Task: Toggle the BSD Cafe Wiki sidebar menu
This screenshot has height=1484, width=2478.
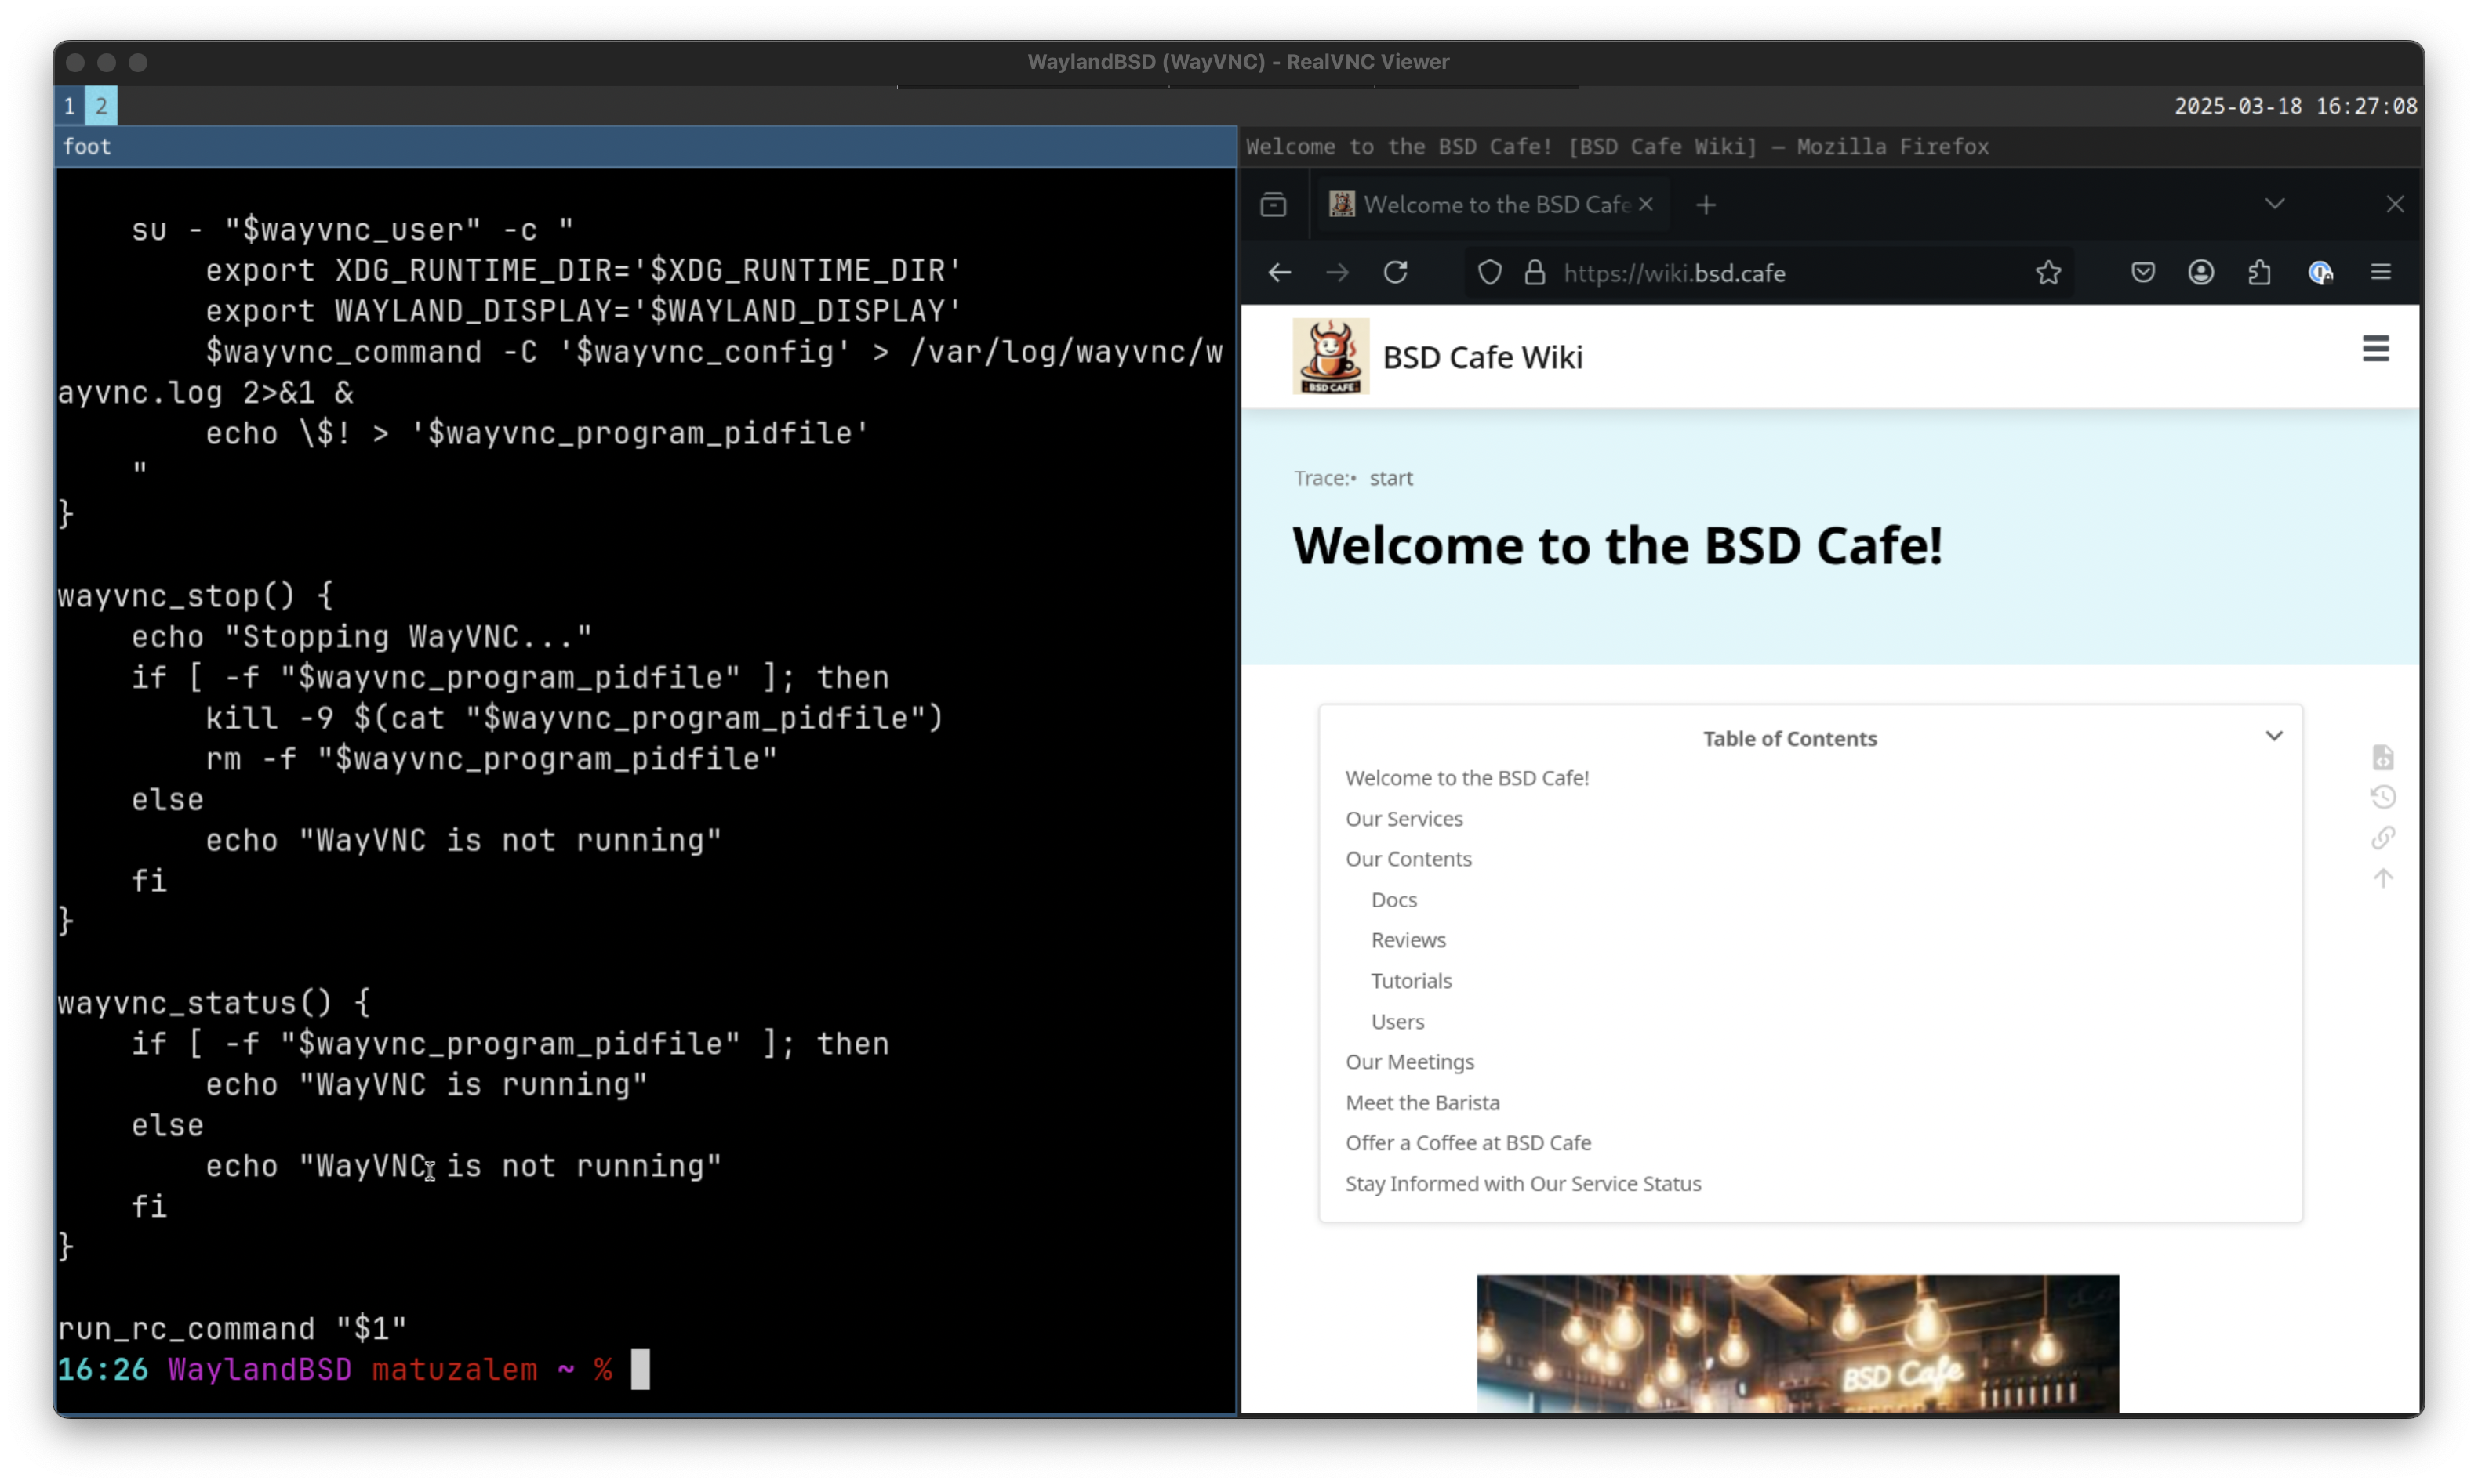Action: point(2375,349)
